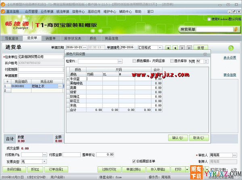Open ellipsis browse beside 审核人 field

point(234,155)
